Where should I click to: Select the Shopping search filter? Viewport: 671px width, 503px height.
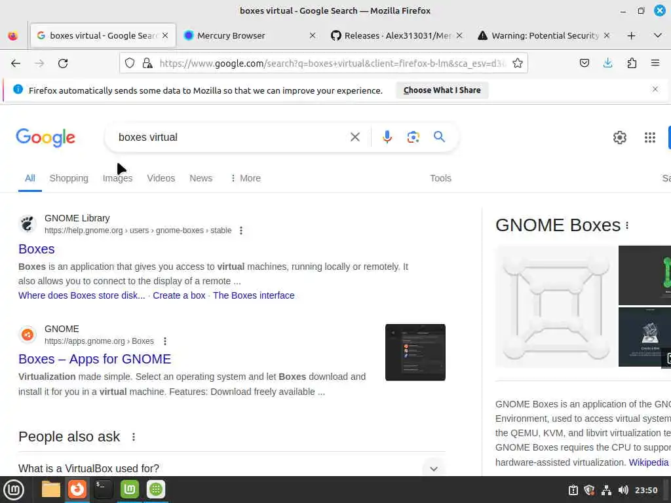69,178
